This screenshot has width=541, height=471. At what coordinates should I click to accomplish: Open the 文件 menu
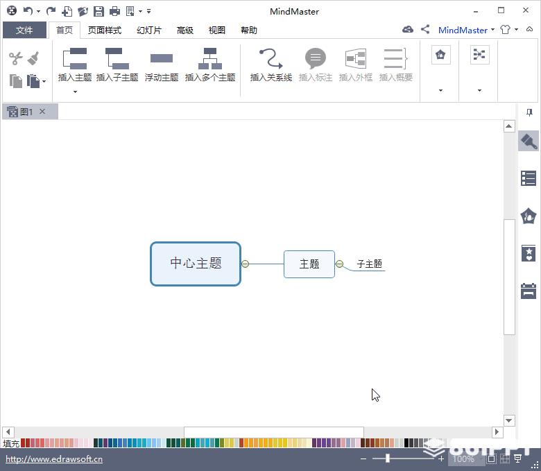(x=24, y=30)
